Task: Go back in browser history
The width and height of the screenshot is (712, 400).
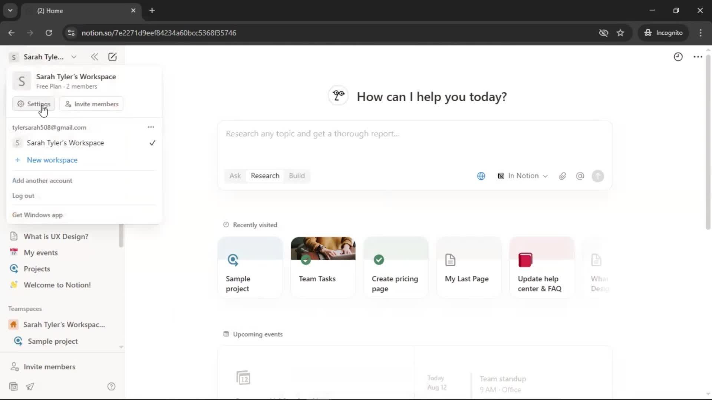Action: pyautogui.click(x=11, y=33)
